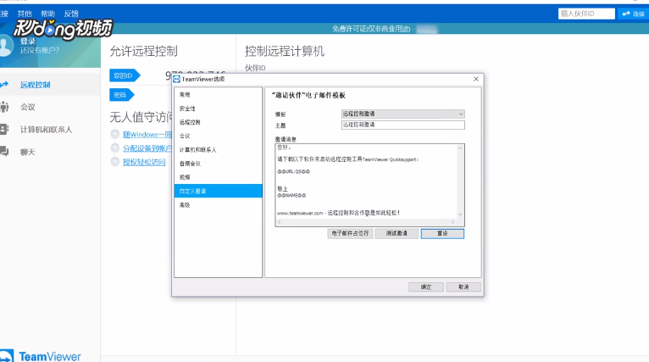
Task: Open the 反馈 menu in main window
Action: (x=71, y=14)
